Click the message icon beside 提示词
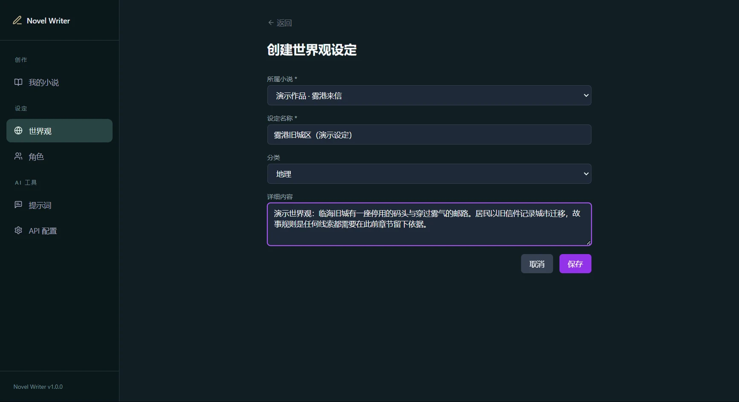The height and width of the screenshot is (402, 739). (18, 205)
